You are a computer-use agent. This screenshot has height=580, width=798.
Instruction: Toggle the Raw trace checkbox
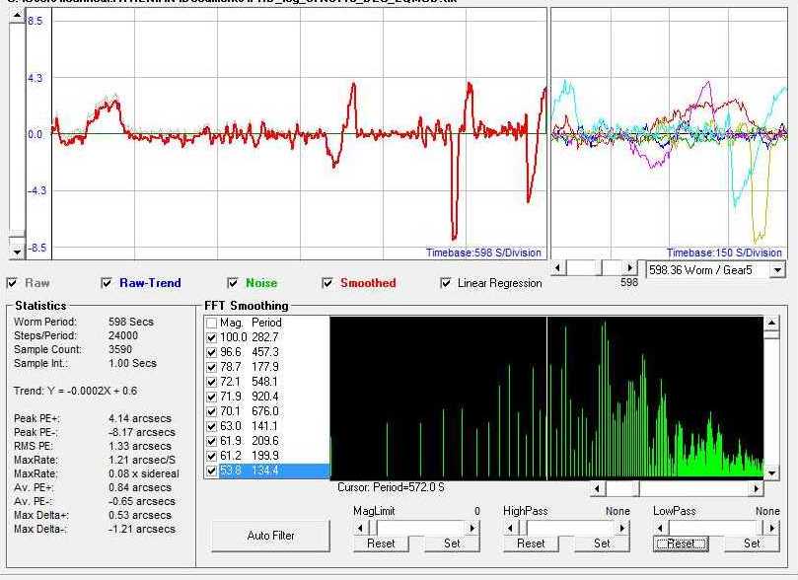(x=12, y=283)
